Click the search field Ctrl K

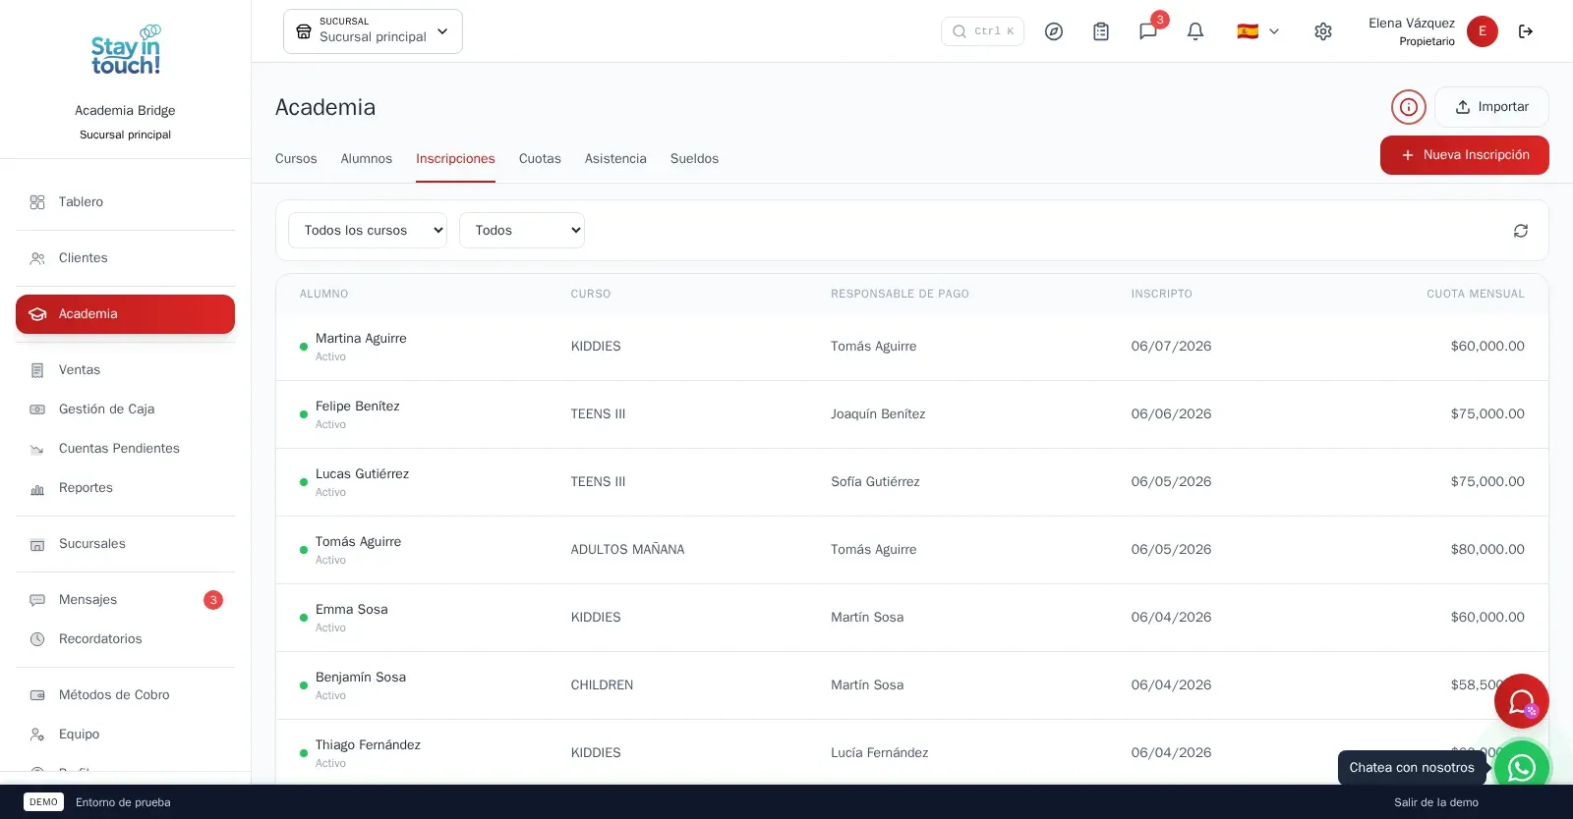982,31
